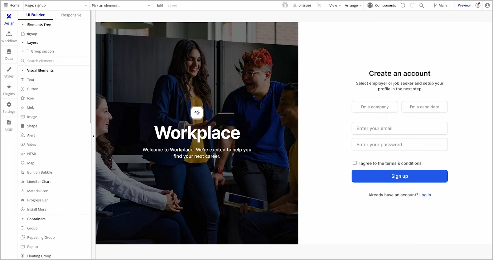Image resolution: width=493 pixels, height=260 pixels.
Task: Open the Logs tab in sidebar
Action: [9, 125]
